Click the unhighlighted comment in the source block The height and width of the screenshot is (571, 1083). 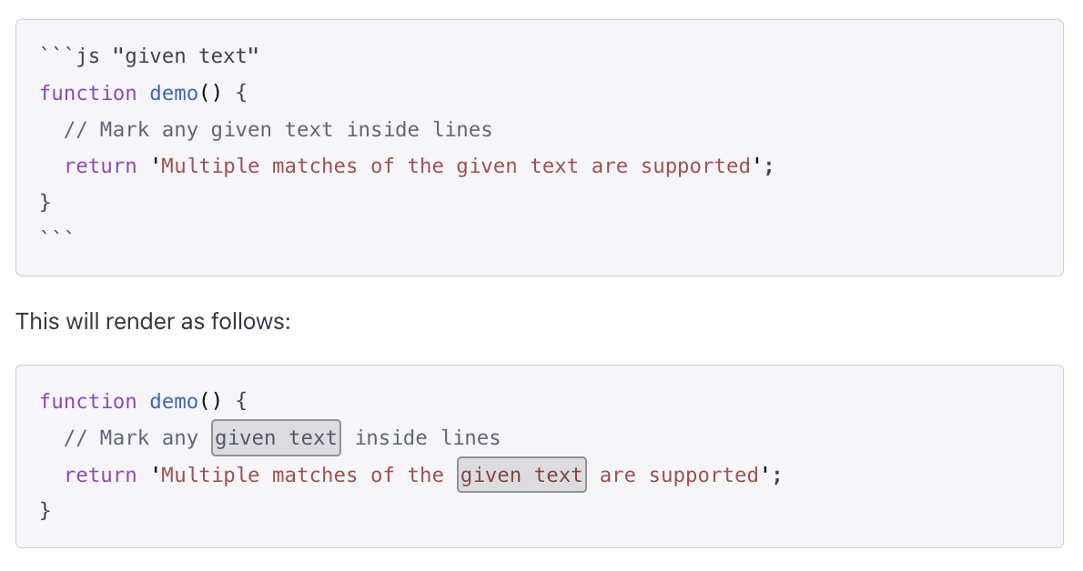click(278, 129)
